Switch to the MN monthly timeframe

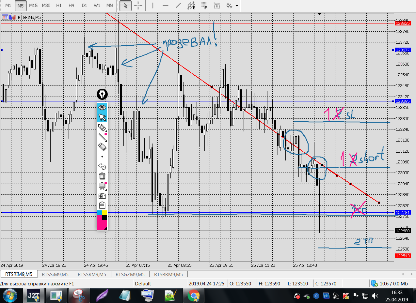110,6
